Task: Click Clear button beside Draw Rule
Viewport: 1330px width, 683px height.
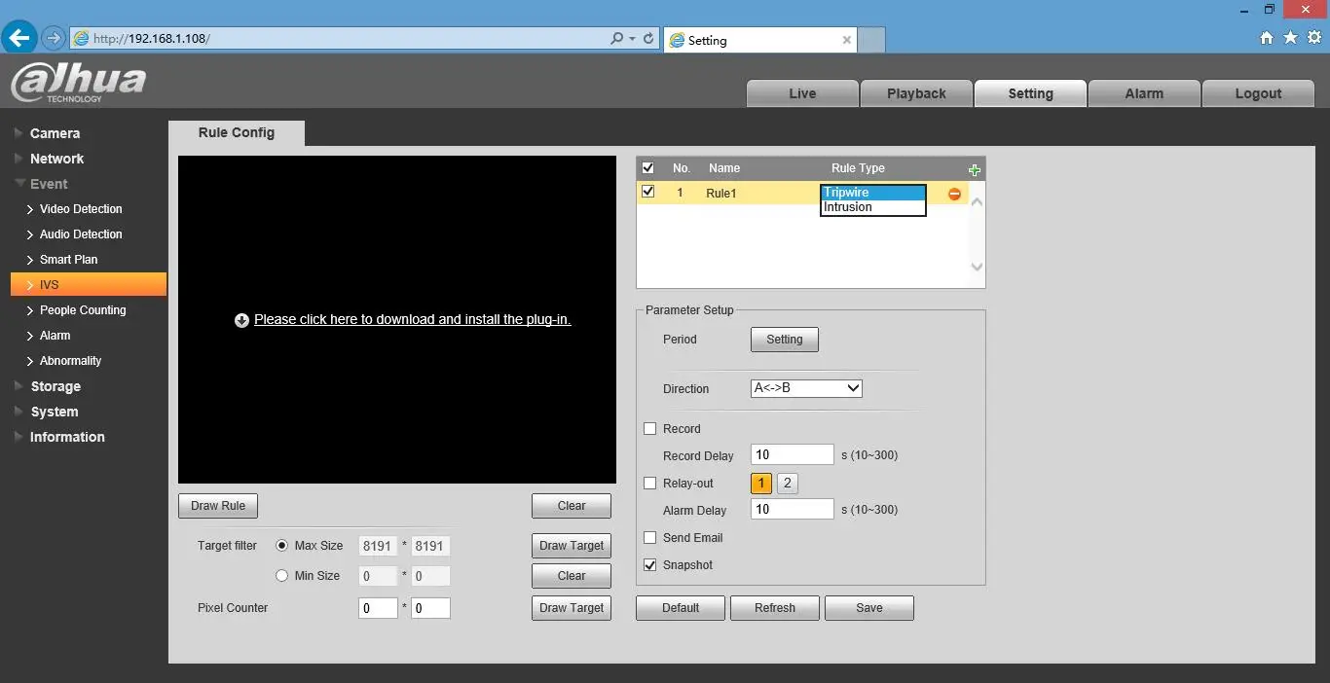Action: (572, 506)
